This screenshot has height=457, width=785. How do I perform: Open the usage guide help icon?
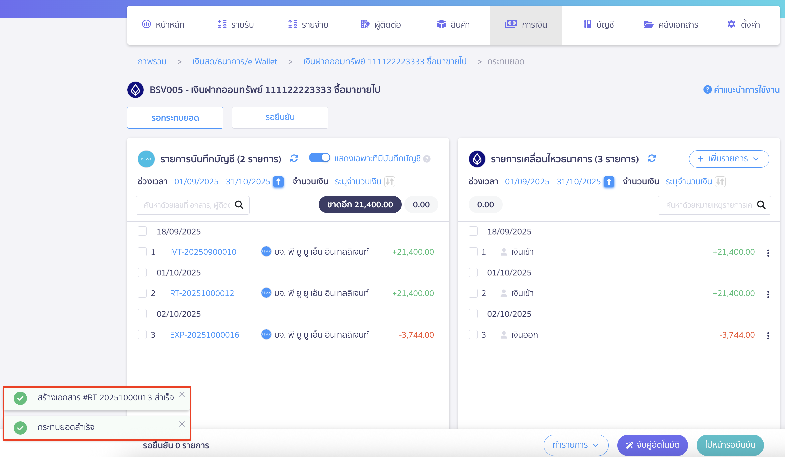tap(707, 90)
